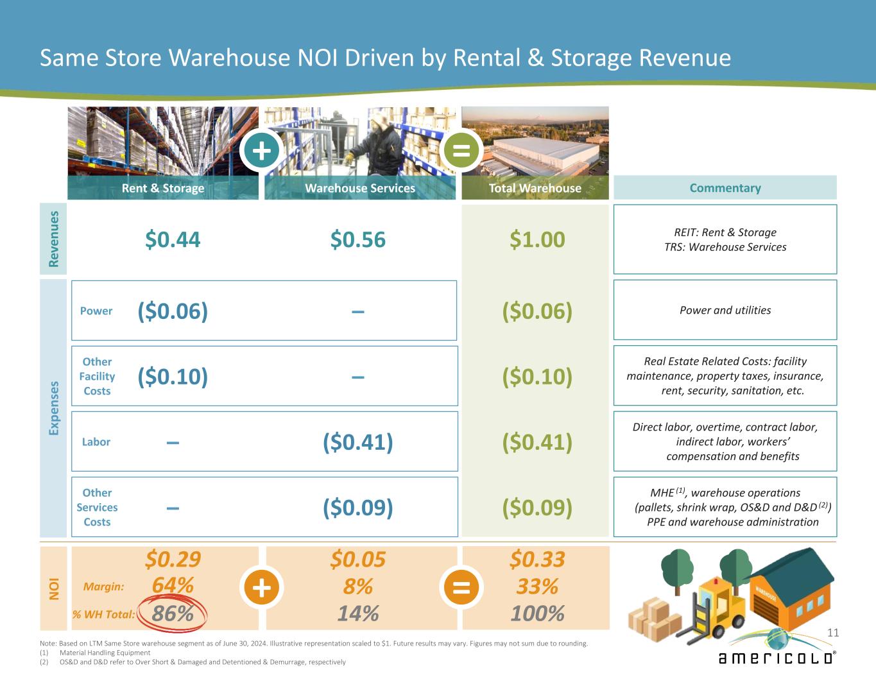Viewport: 876px width, 677px height.
Task: Select the Total Warehouse column header
Action: pos(535,188)
